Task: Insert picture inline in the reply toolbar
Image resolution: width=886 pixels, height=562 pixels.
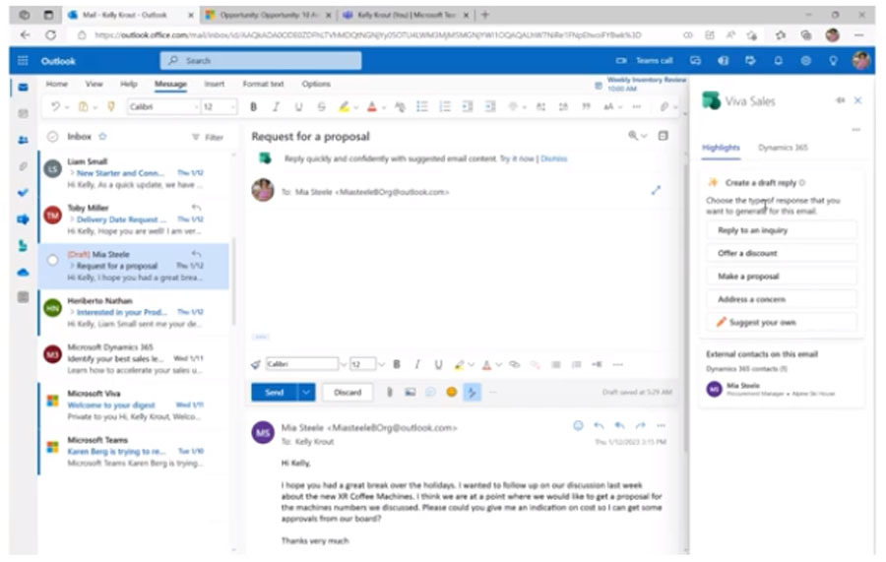Action: click(x=411, y=392)
